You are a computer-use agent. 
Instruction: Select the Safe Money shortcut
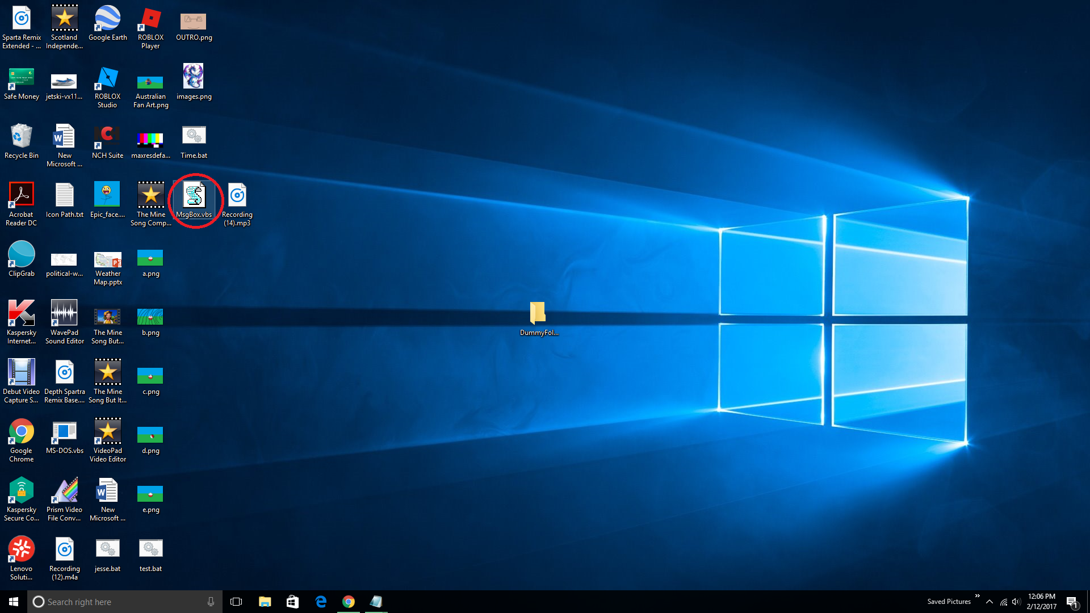pyautogui.click(x=22, y=83)
